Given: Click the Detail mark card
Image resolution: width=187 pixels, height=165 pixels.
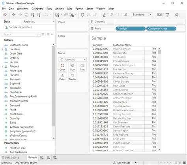Looking at the screenshot, I should pos(62,77).
